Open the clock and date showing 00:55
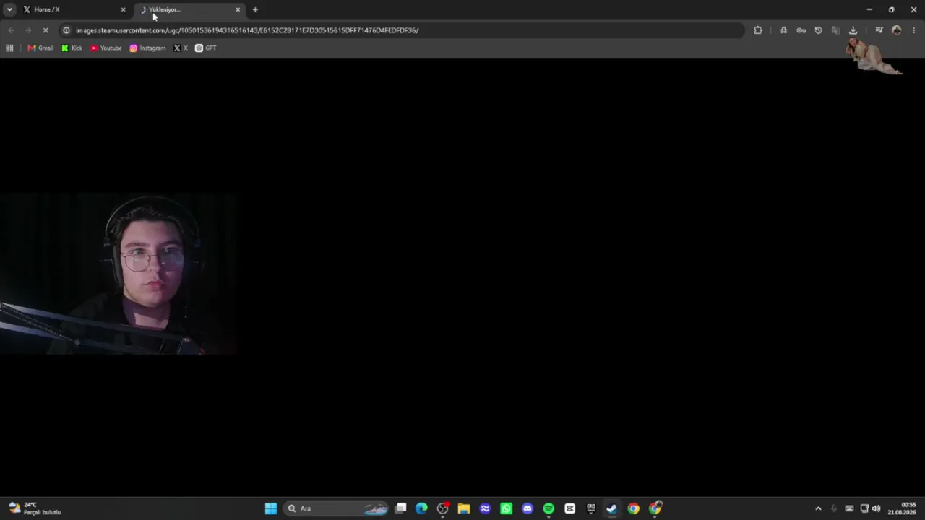The image size is (925, 520). (902, 508)
